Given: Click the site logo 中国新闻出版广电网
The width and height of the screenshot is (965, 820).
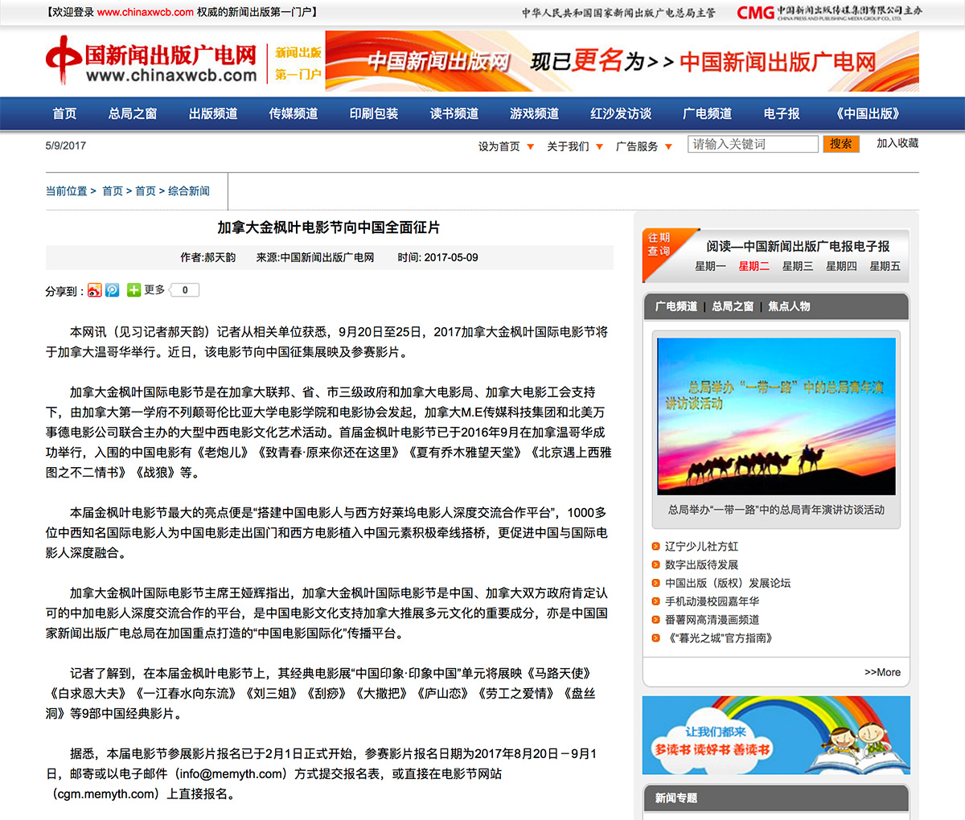Looking at the screenshot, I should 151,62.
